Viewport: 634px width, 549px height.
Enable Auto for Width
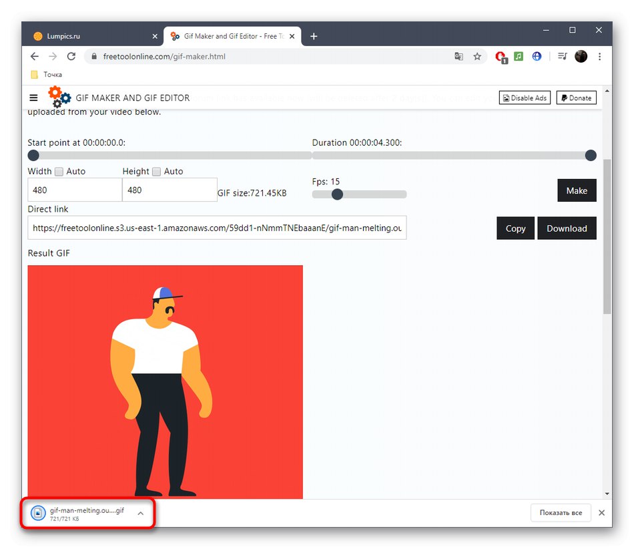coord(58,171)
